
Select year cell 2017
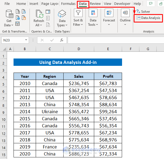[25, 133]
